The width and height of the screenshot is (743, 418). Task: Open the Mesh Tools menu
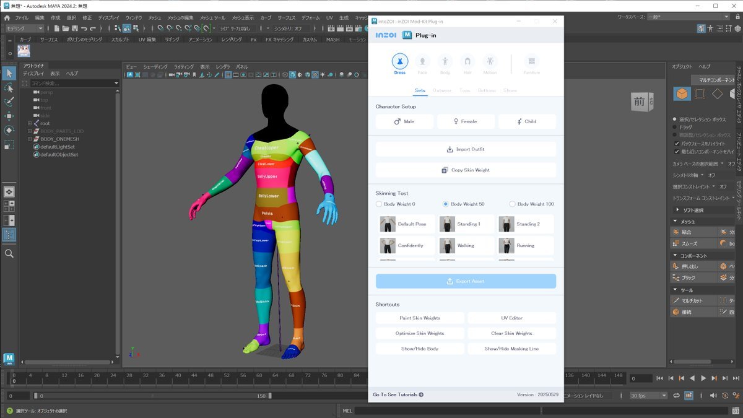pyautogui.click(x=212, y=18)
